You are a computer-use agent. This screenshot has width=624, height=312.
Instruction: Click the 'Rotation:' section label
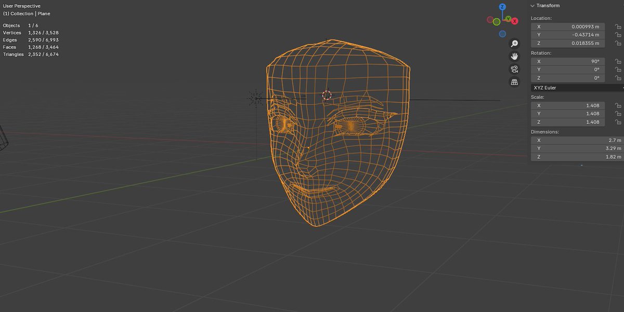(541, 53)
